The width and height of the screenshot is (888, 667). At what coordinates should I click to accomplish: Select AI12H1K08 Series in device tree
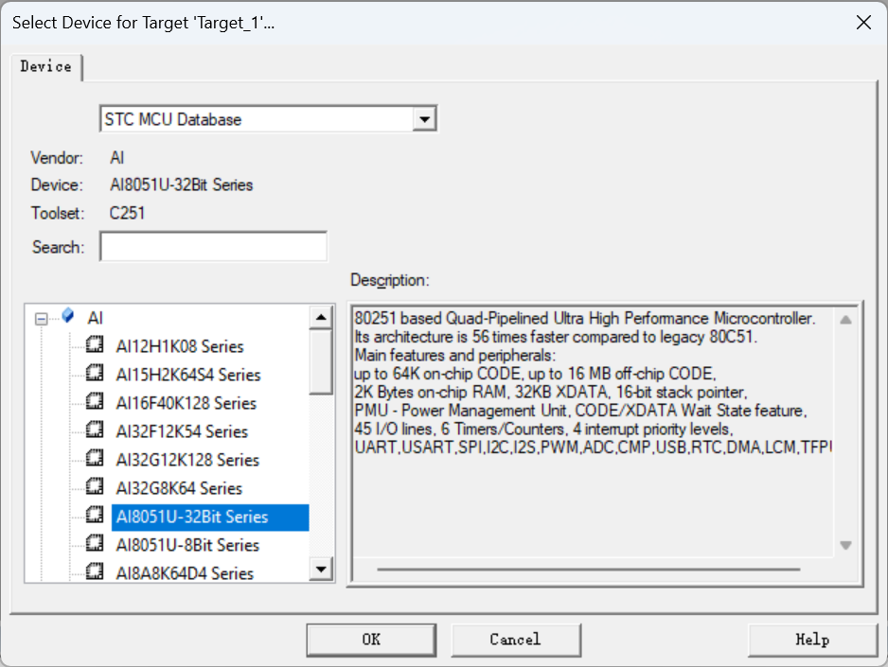coord(180,346)
